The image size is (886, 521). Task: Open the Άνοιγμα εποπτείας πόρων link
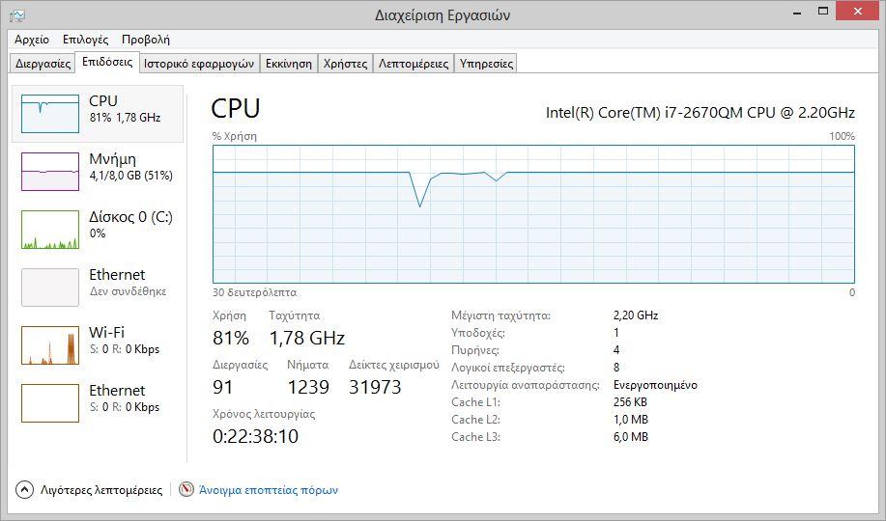(269, 490)
